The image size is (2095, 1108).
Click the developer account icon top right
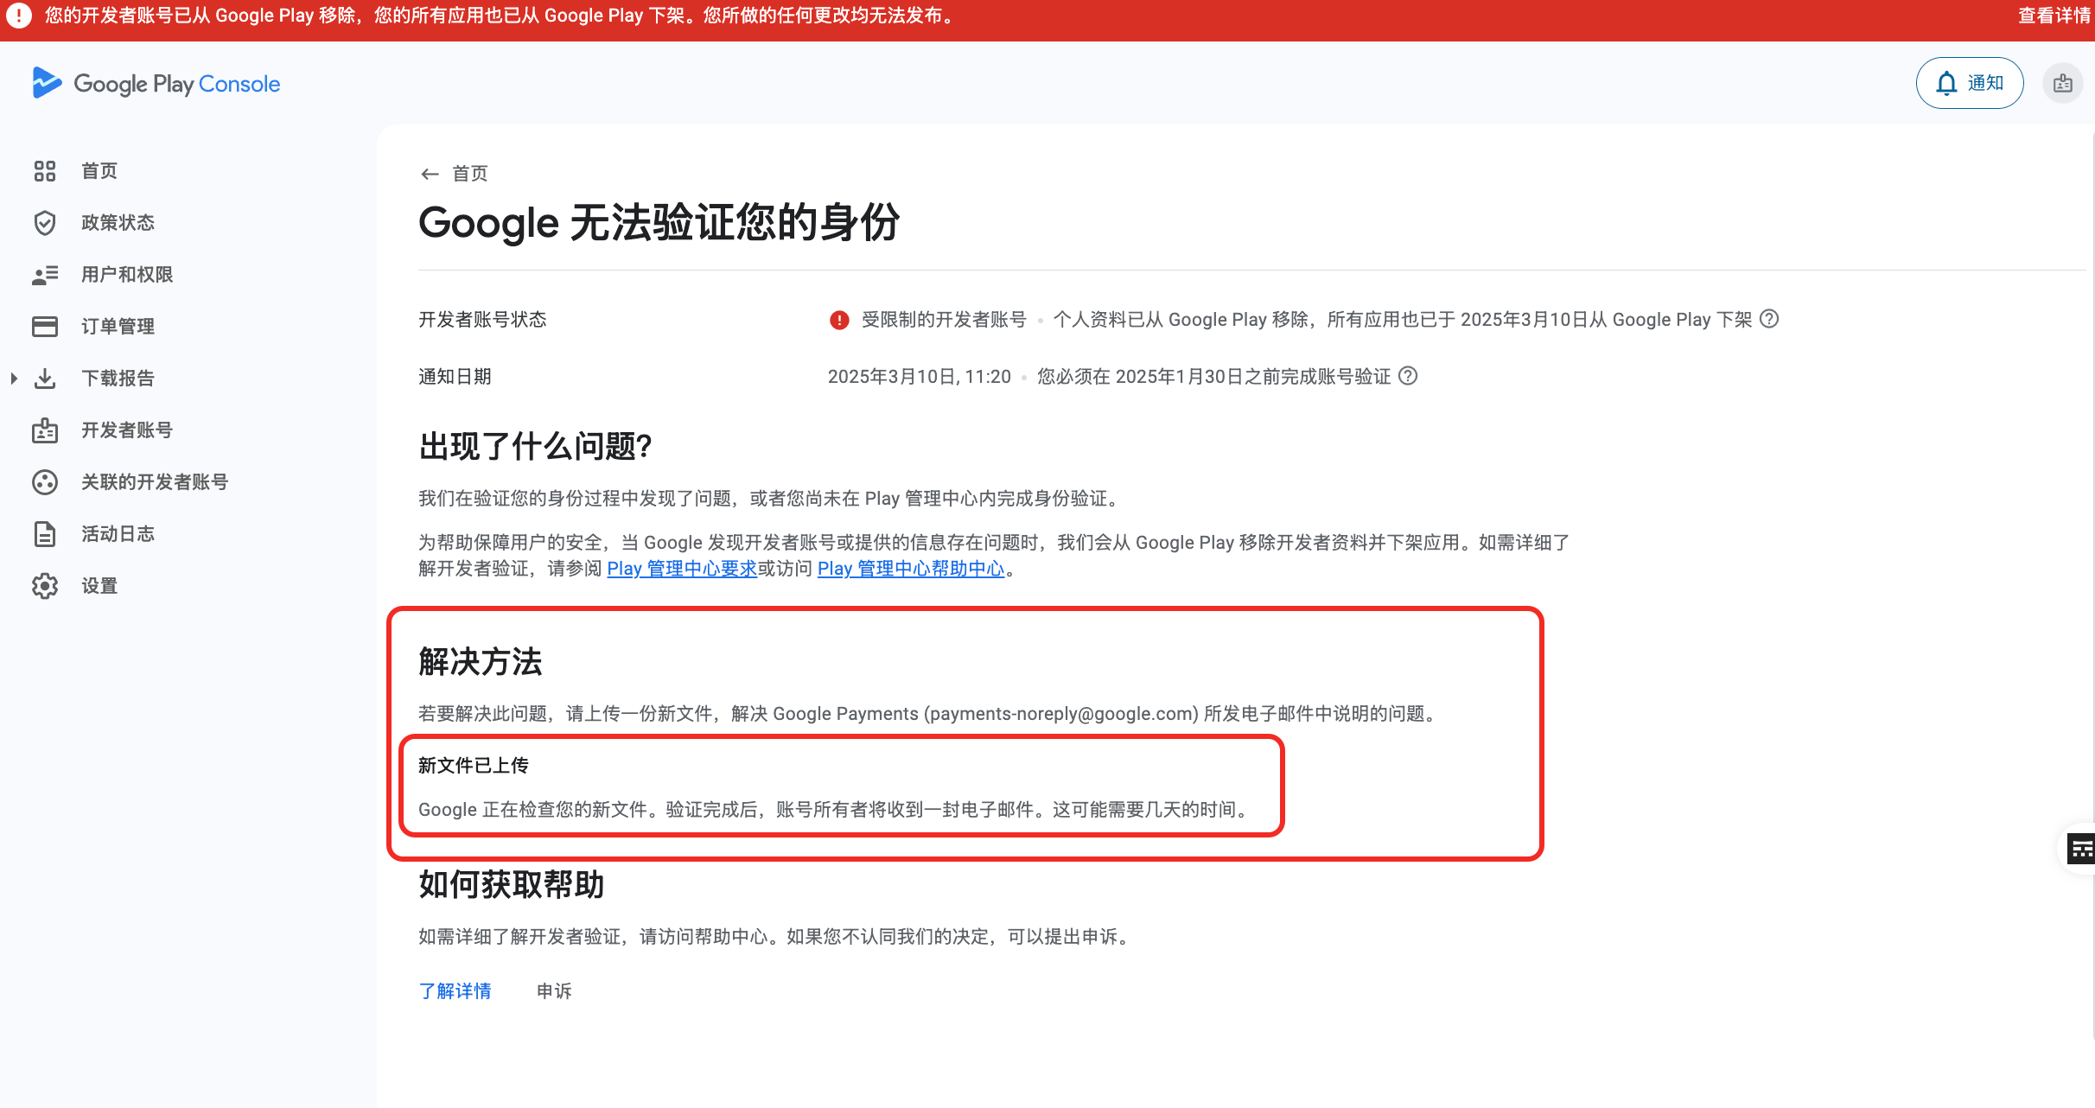tap(2064, 82)
